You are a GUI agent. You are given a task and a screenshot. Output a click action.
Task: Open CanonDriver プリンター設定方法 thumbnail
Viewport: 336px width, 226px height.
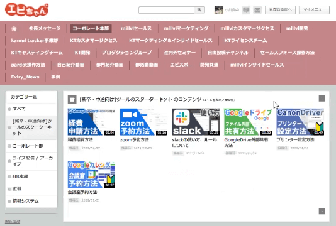tap(300, 122)
